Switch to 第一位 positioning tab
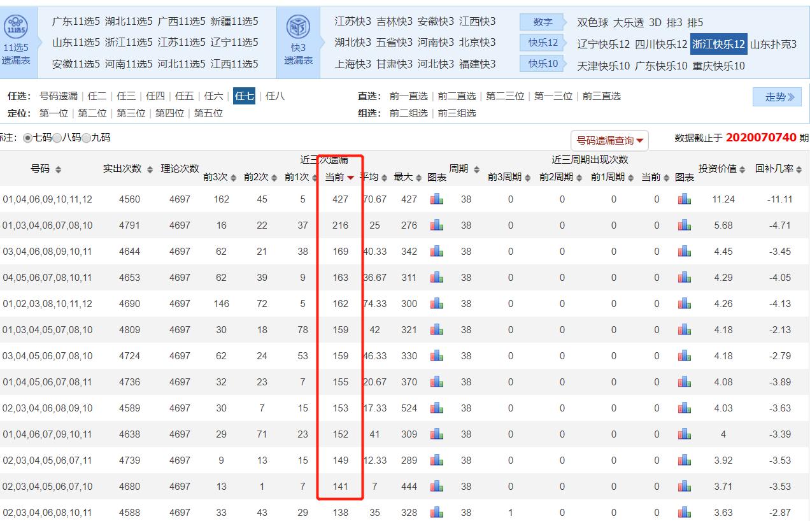Viewport: 810px width, 521px height. (x=53, y=113)
